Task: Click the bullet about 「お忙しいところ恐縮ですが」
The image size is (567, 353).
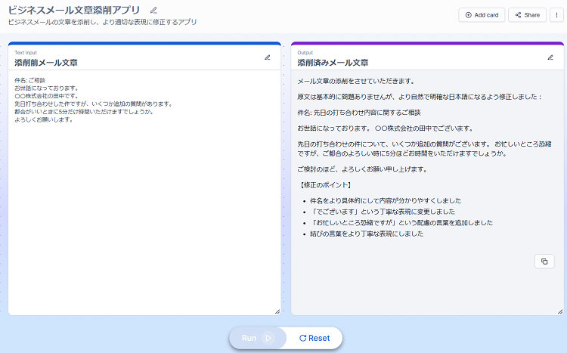Action: [x=401, y=222]
